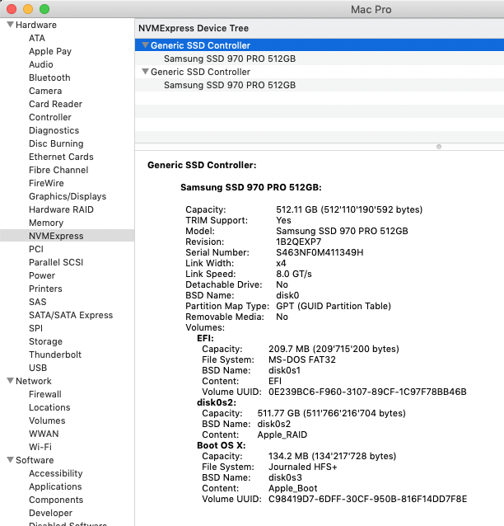Select Applications under Software
504x526 pixels.
coord(55,486)
